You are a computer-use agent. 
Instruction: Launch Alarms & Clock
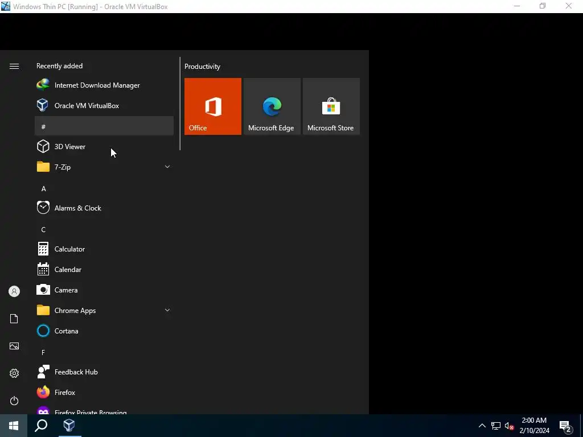tap(104, 208)
